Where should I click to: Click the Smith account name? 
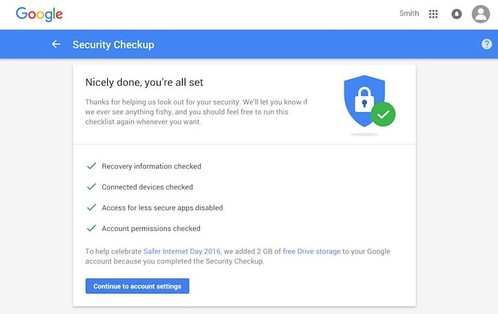(409, 13)
